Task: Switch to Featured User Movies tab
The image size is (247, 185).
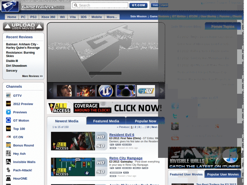Action: tap(186, 174)
